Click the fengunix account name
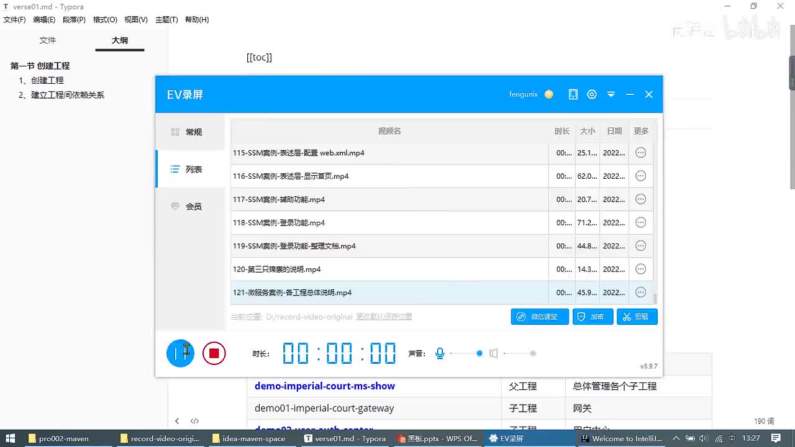The image size is (795, 447). coord(524,94)
